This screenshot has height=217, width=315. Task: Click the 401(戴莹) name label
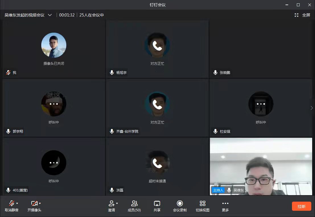tap(20, 190)
